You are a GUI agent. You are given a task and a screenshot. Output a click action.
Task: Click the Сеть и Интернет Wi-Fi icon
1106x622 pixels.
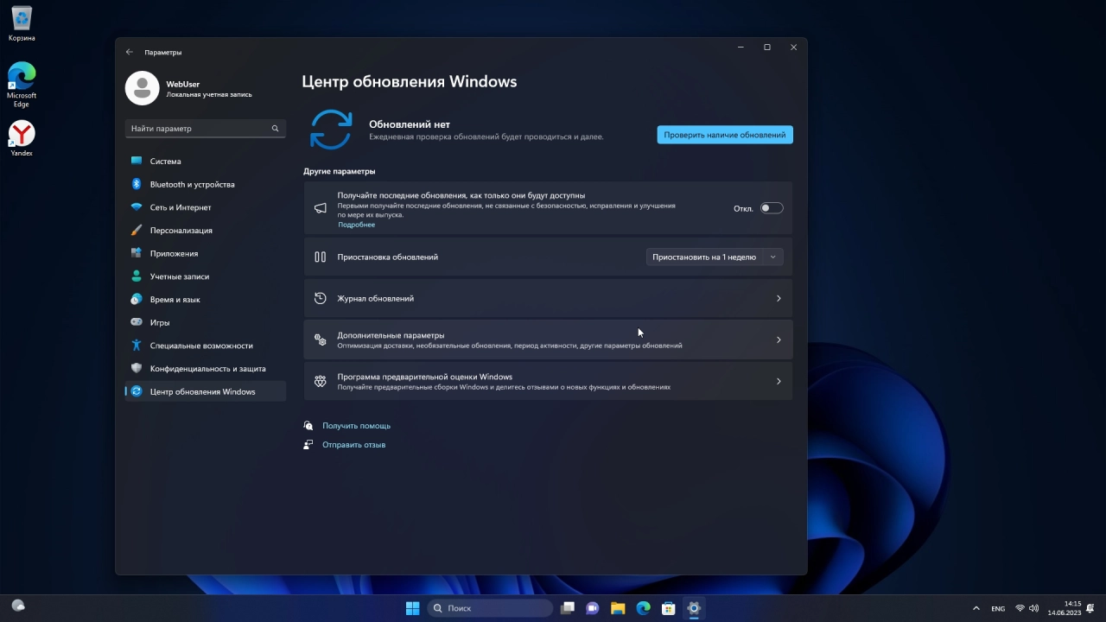tap(137, 207)
